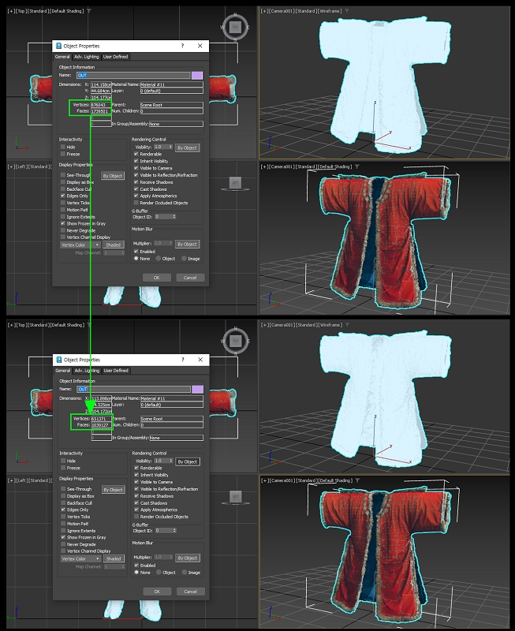Click Cancel in the upper Object Properties dialog
515x631 pixels.
coord(190,278)
